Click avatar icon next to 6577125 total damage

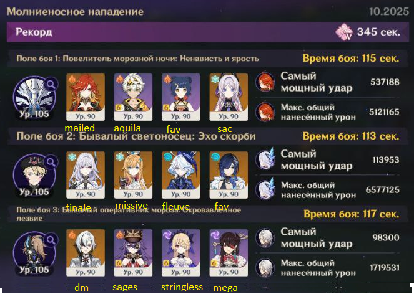coord(265,190)
